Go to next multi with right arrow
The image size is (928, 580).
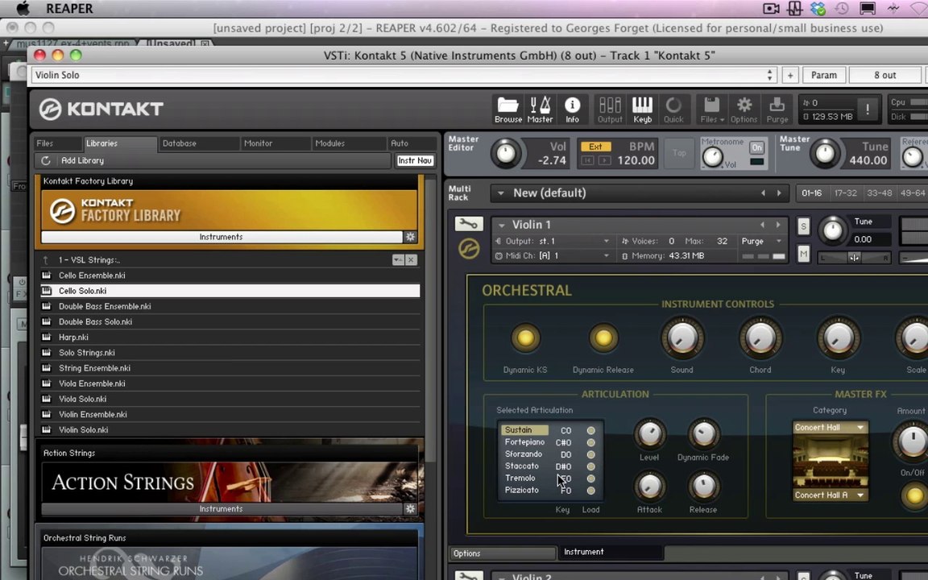click(779, 193)
